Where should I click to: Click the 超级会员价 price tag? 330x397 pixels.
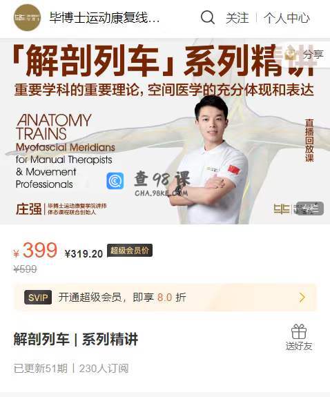130,251
